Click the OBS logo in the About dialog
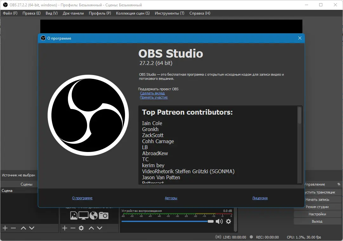Image resolution: width=343 pixels, height=241 pixels. pos(88,115)
